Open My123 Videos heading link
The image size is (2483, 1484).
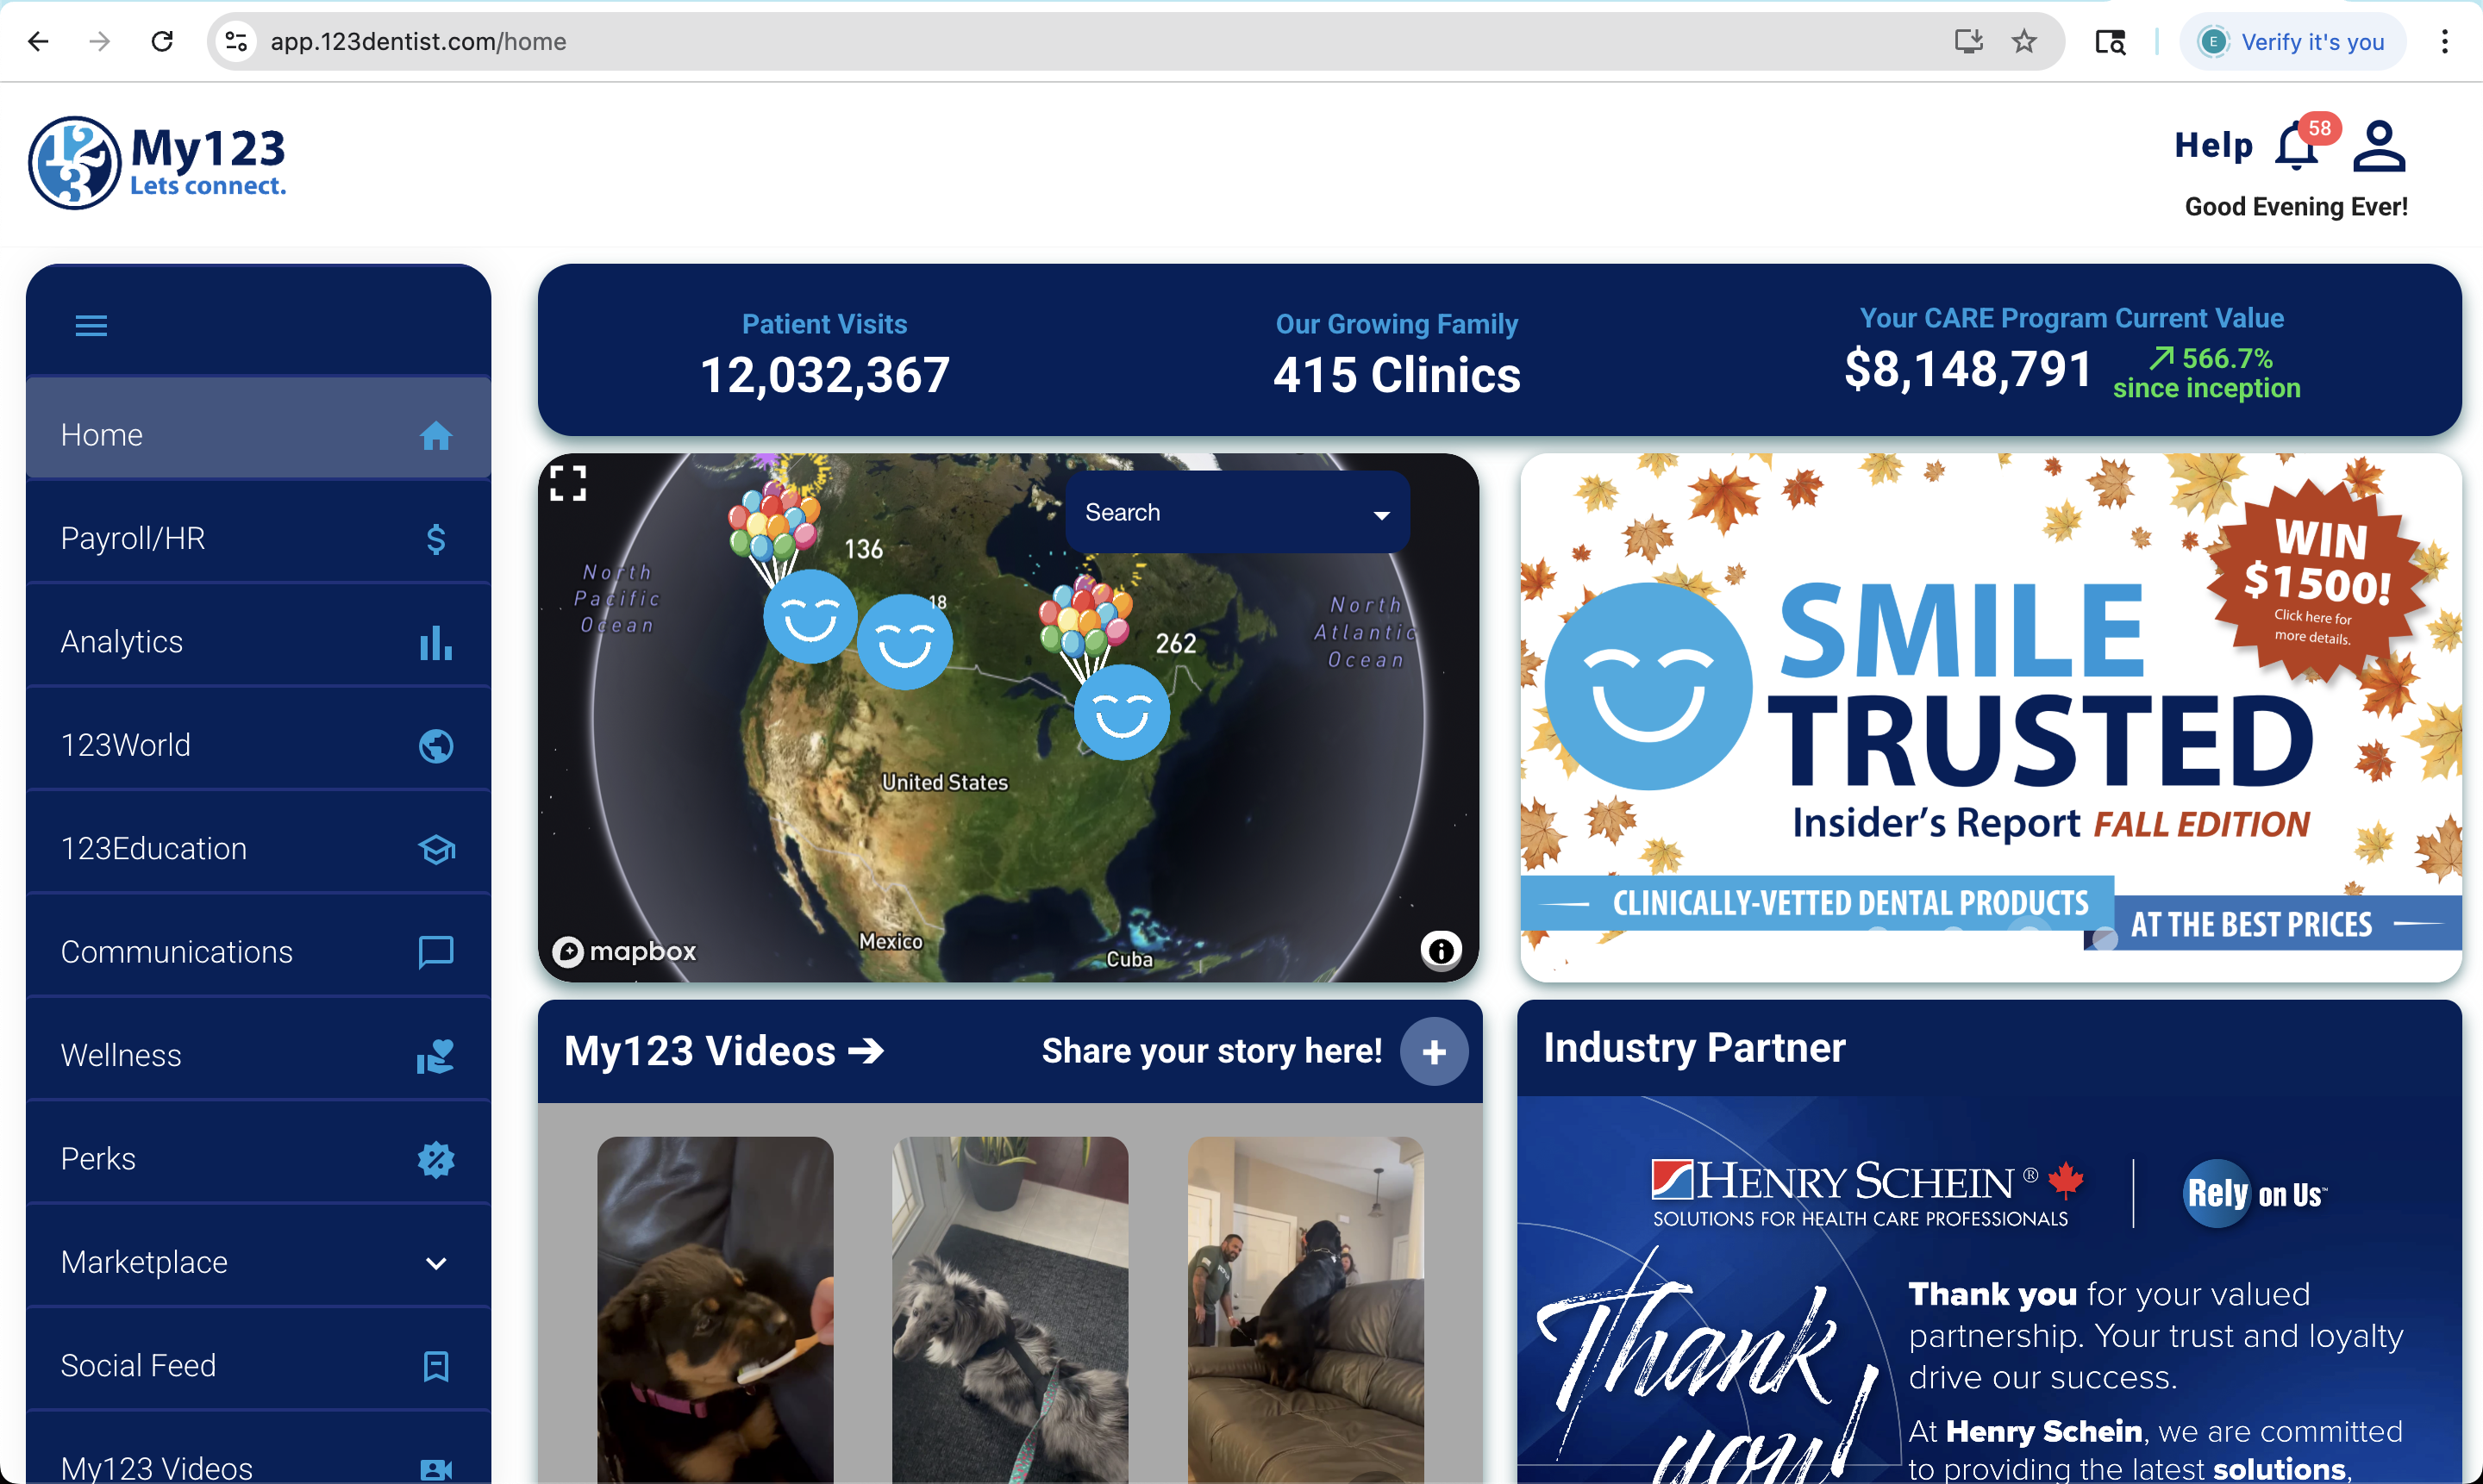[724, 1051]
